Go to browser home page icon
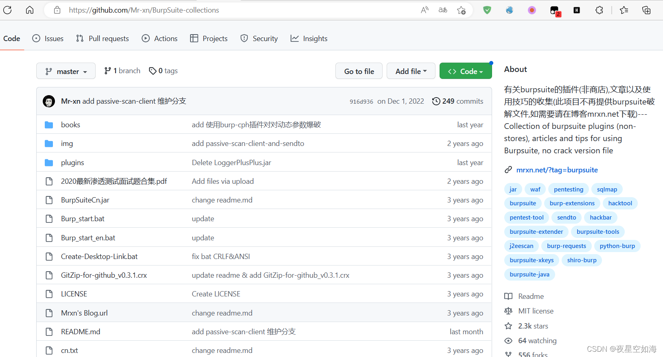This screenshot has height=357, width=663. pyautogui.click(x=30, y=10)
